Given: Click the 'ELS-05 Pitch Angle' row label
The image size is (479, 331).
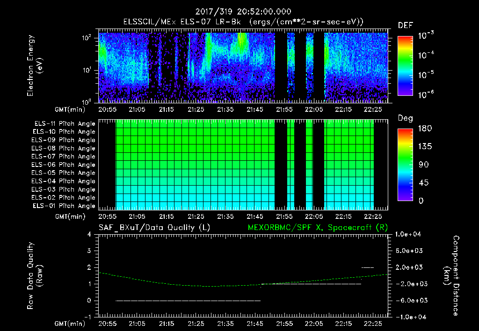Looking at the screenshot, I should [x=63, y=173].
